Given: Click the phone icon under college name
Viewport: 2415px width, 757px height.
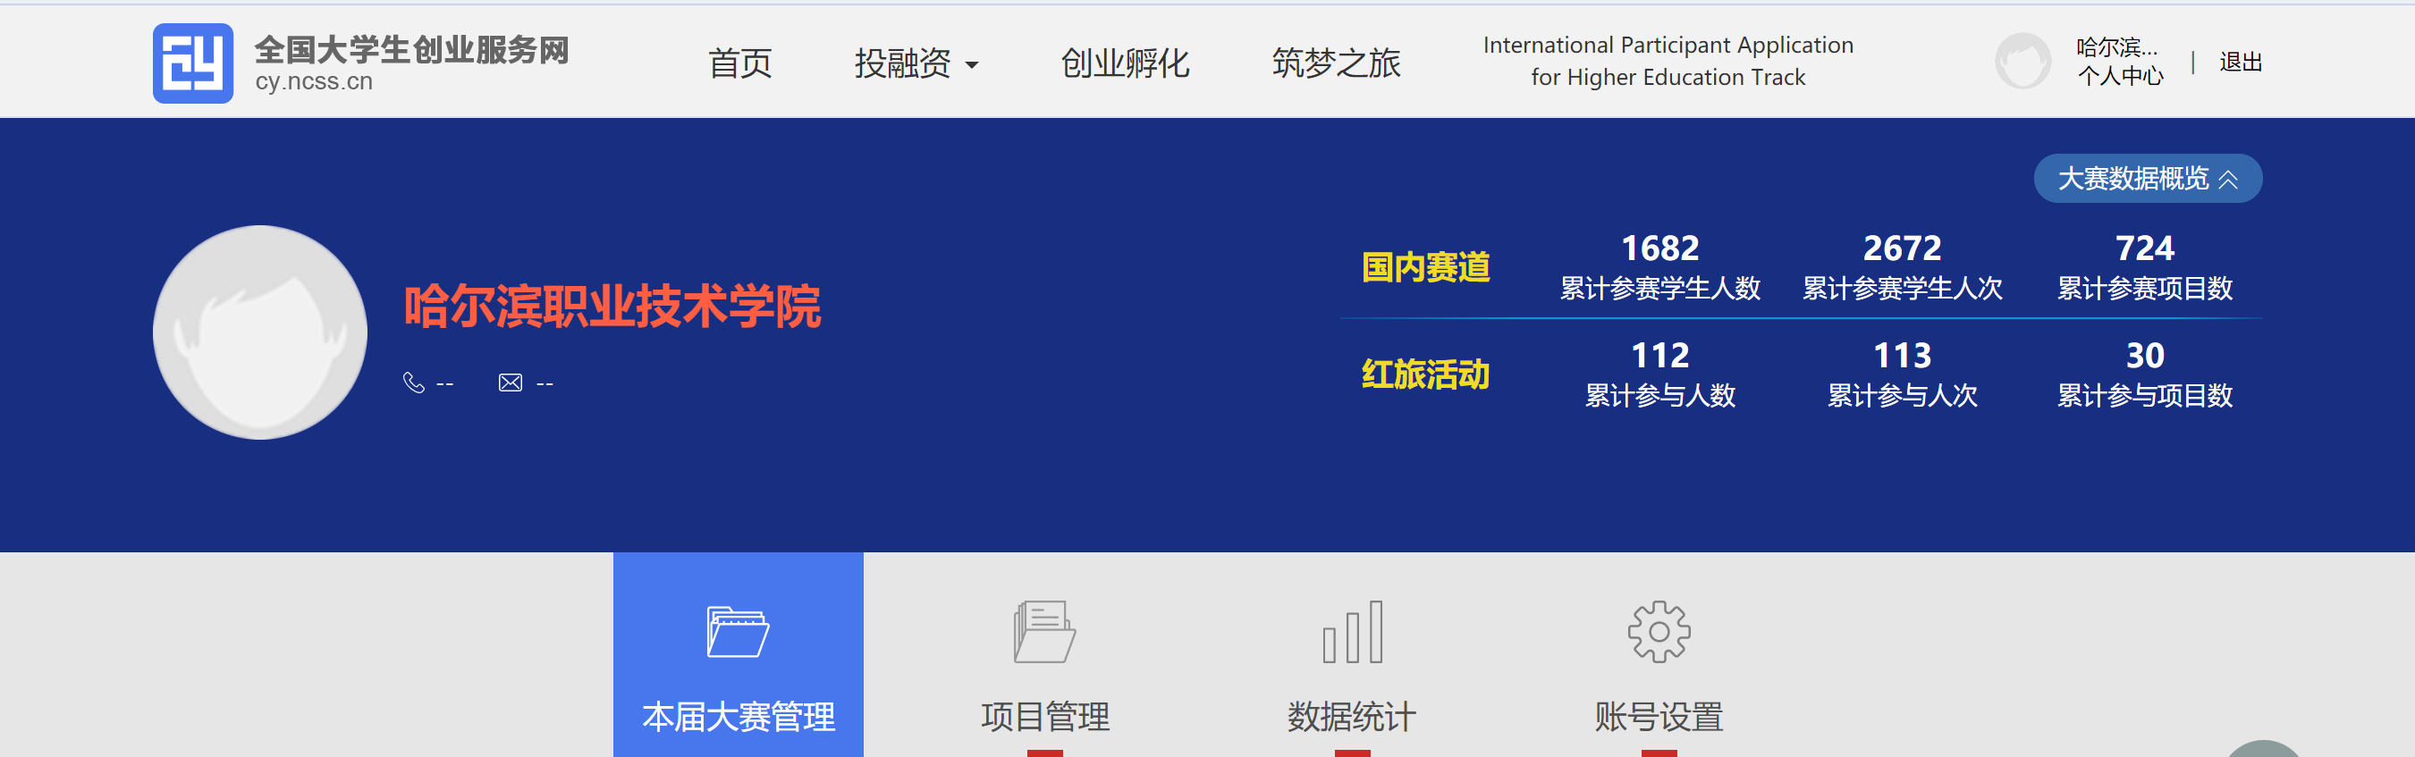Looking at the screenshot, I should click(x=413, y=383).
